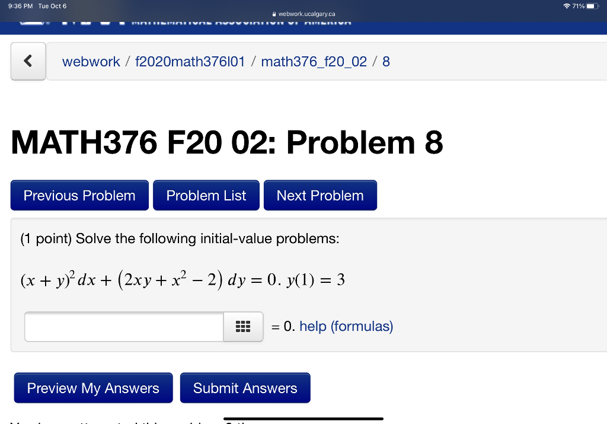
Task: Open the Problem List
Action: [x=206, y=195]
